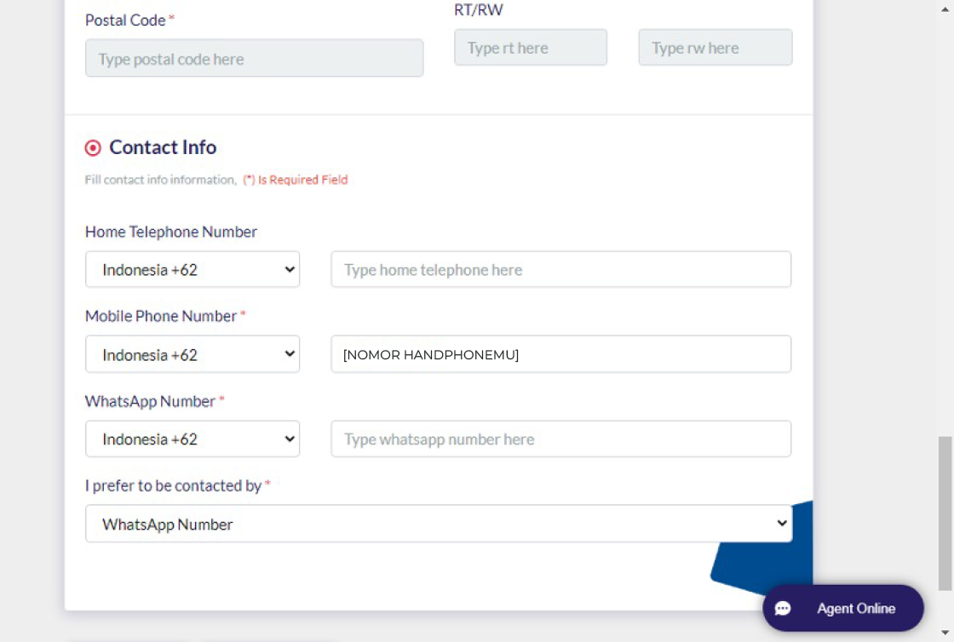Open the Agent Online chat button
This screenshot has width=954, height=642.
click(843, 608)
